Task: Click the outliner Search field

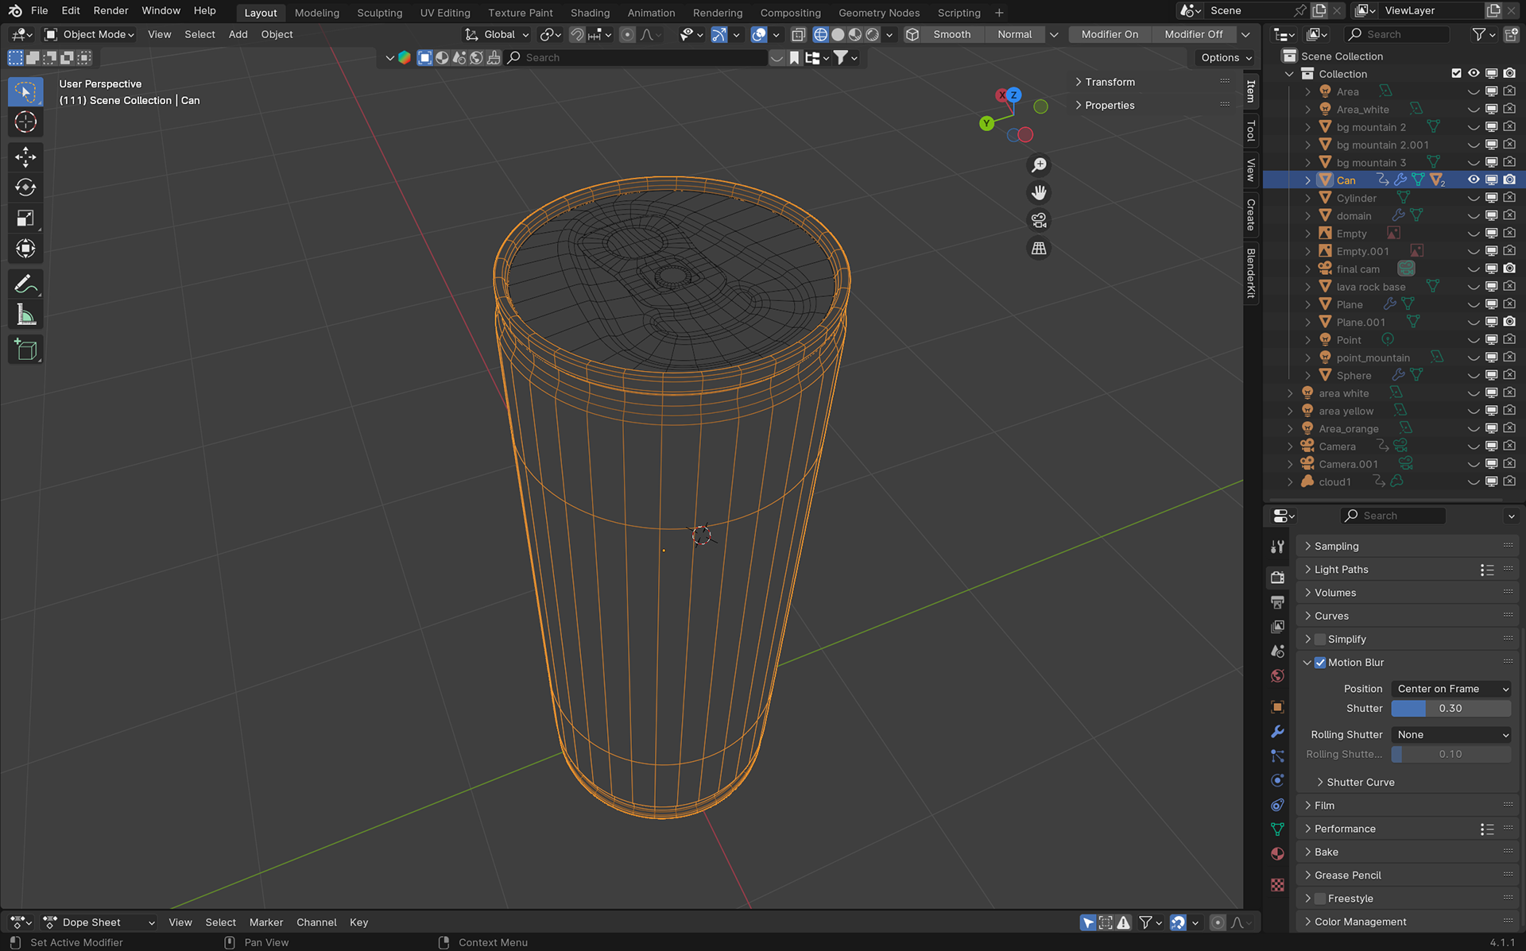Action: pos(1397,34)
